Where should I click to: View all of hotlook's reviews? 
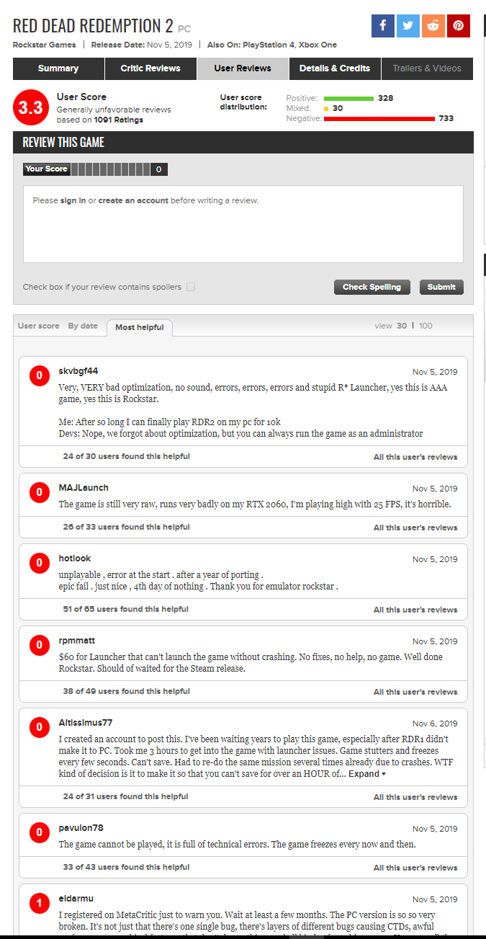415,610
